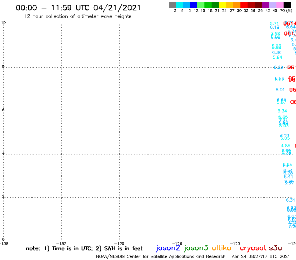Image resolution: width=296 pixels, height=260 pixels.
Task: Click the yellow swatch above label 24
Action: point(222,5)
